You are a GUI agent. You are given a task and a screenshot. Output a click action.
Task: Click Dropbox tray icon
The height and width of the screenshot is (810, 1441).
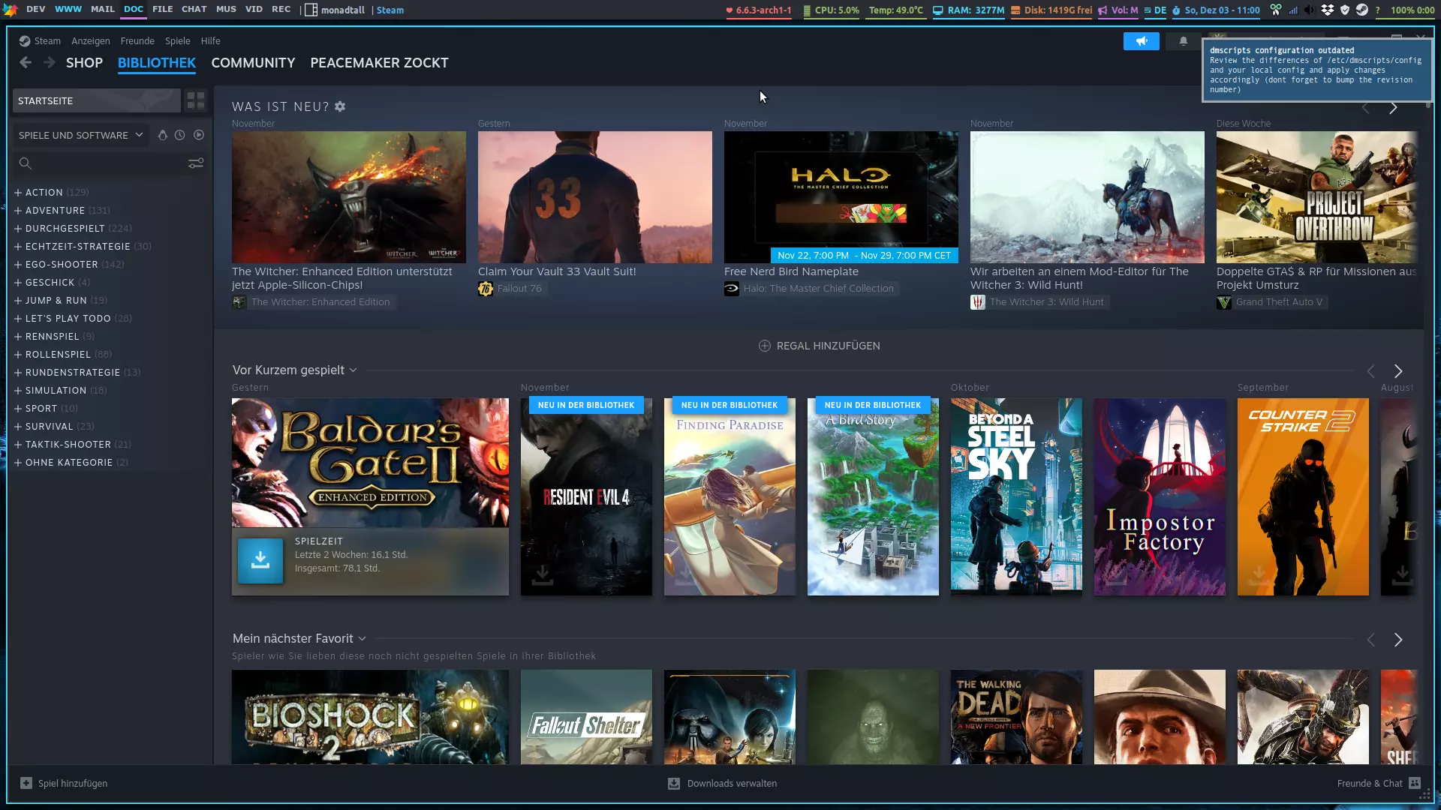[1328, 10]
